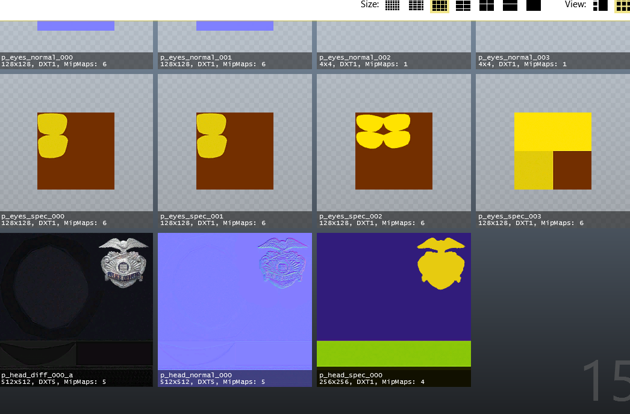This screenshot has height=414, width=630.
Task: Select the p_head_normal_000 normal map texture
Action: point(235,301)
